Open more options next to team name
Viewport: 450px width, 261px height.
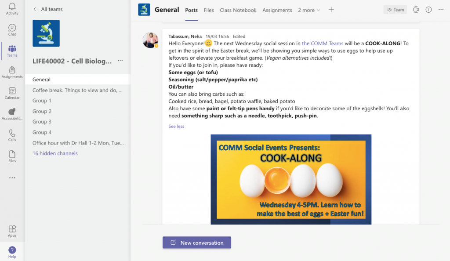coord(120,61)
